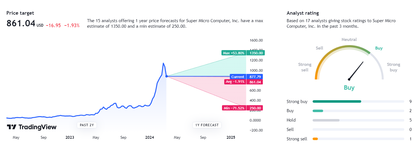
Task: Click the Hold rating bar
Action: point(358,120)
